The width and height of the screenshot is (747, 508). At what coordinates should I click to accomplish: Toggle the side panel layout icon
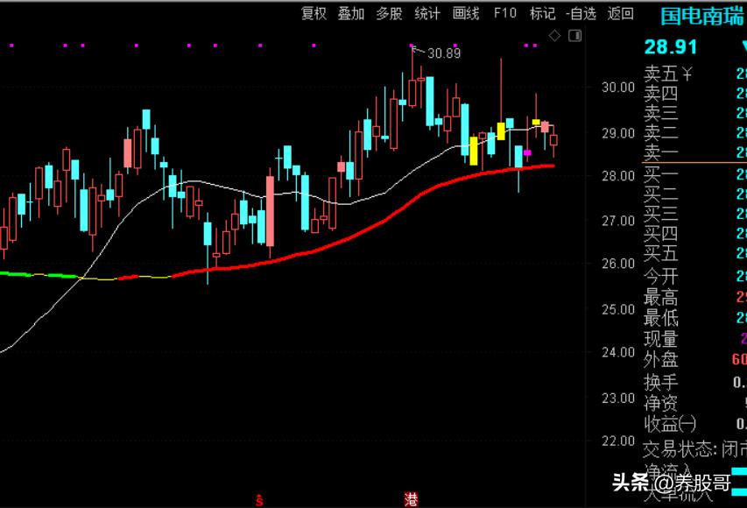(x=575, y=35)
